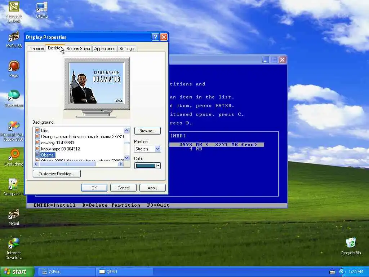The width and height of the screenshot is (369, 277).
Task: Switch to the Themes tab
Action: (37, 49)
